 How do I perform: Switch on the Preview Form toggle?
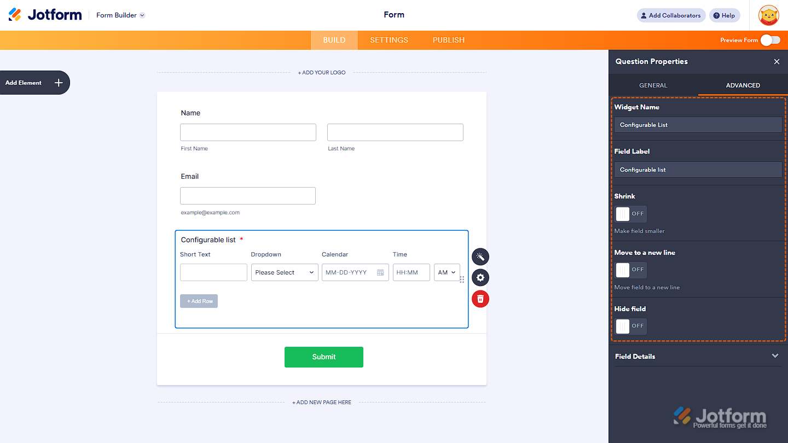770,40
